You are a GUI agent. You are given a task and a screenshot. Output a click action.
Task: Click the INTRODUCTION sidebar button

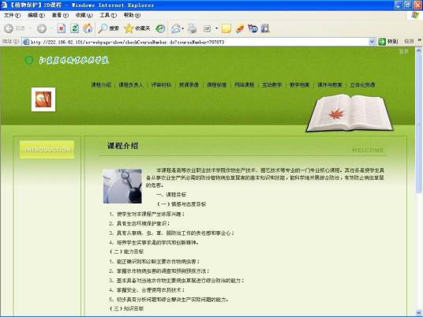[x=47, y=149]
